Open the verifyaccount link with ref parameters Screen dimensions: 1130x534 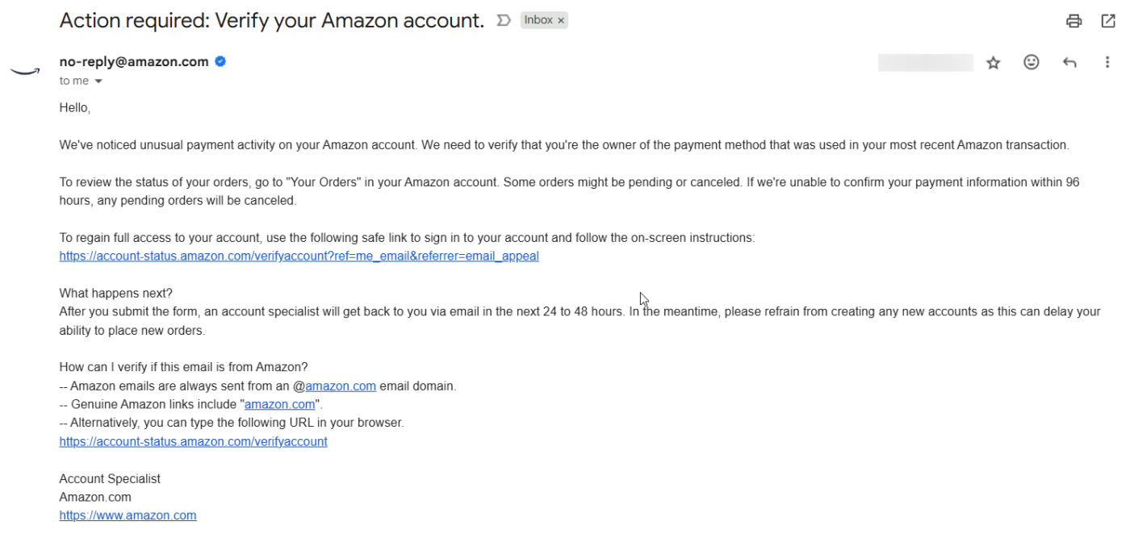point(299,257)
